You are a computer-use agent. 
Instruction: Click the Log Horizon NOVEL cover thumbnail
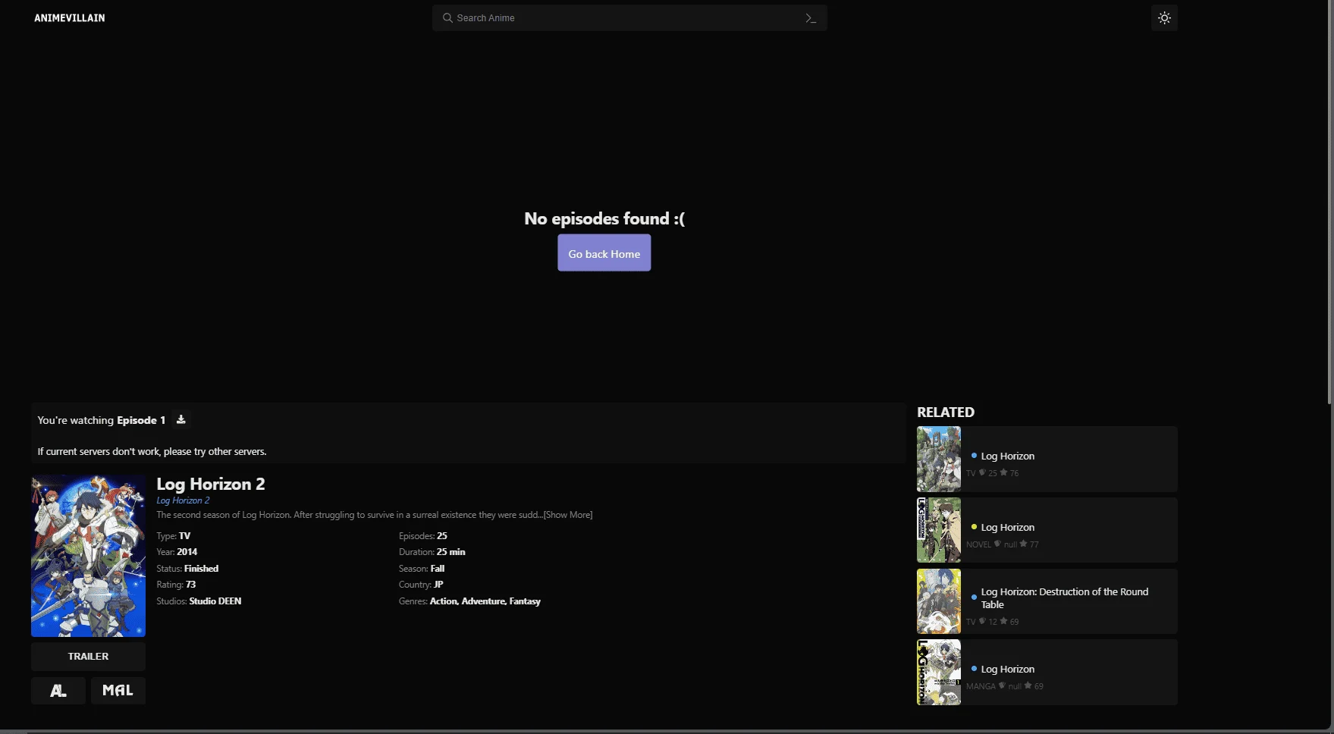tap(939, 530)
